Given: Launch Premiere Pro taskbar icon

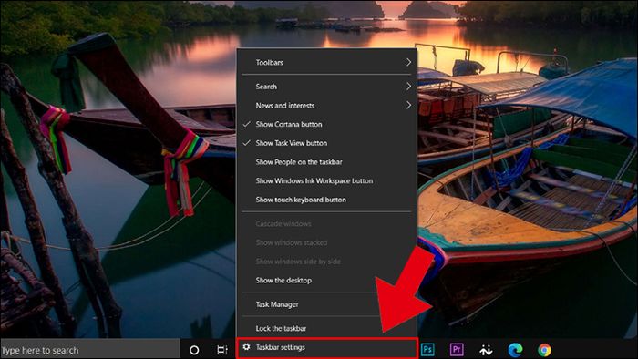Looking at the screenshot, I should click(457, 349).
